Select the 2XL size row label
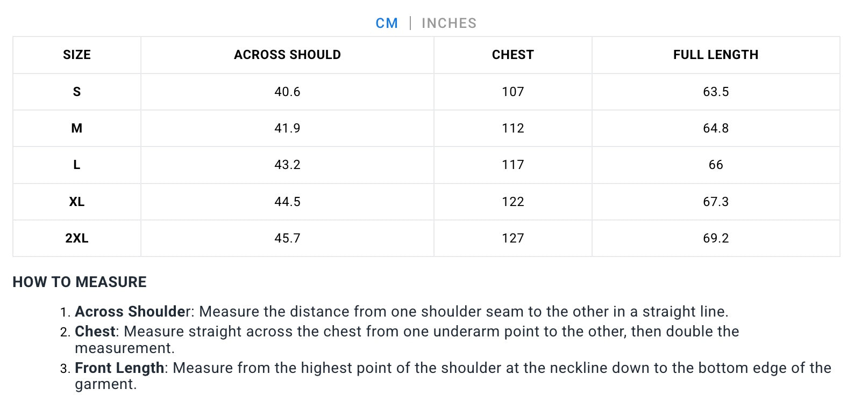847x411 pixels. pyautogui.click(x=77, y=238)
